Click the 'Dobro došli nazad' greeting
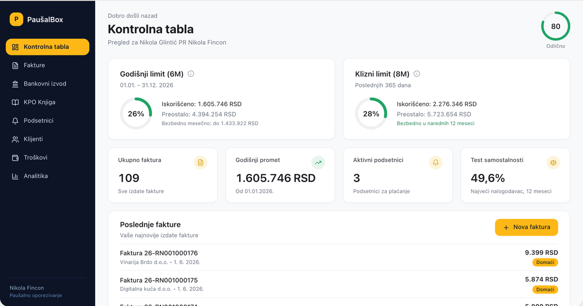Image resolution: width=583 pixels, height=306 pixels. [133, 16]
